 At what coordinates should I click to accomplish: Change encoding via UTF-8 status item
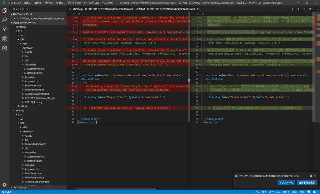[286, 192]
